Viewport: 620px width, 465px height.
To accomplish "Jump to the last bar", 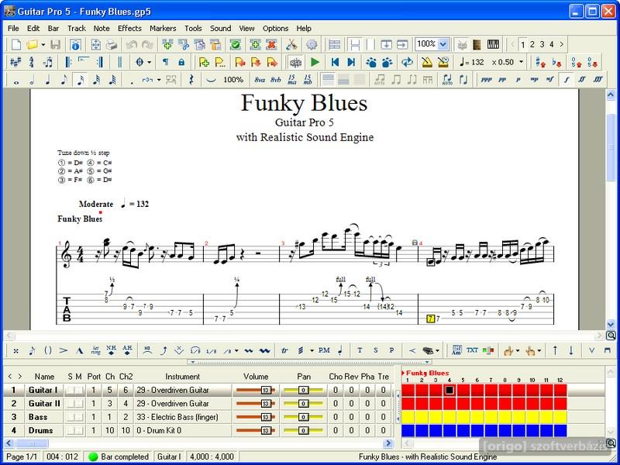I will coord(351,62).
